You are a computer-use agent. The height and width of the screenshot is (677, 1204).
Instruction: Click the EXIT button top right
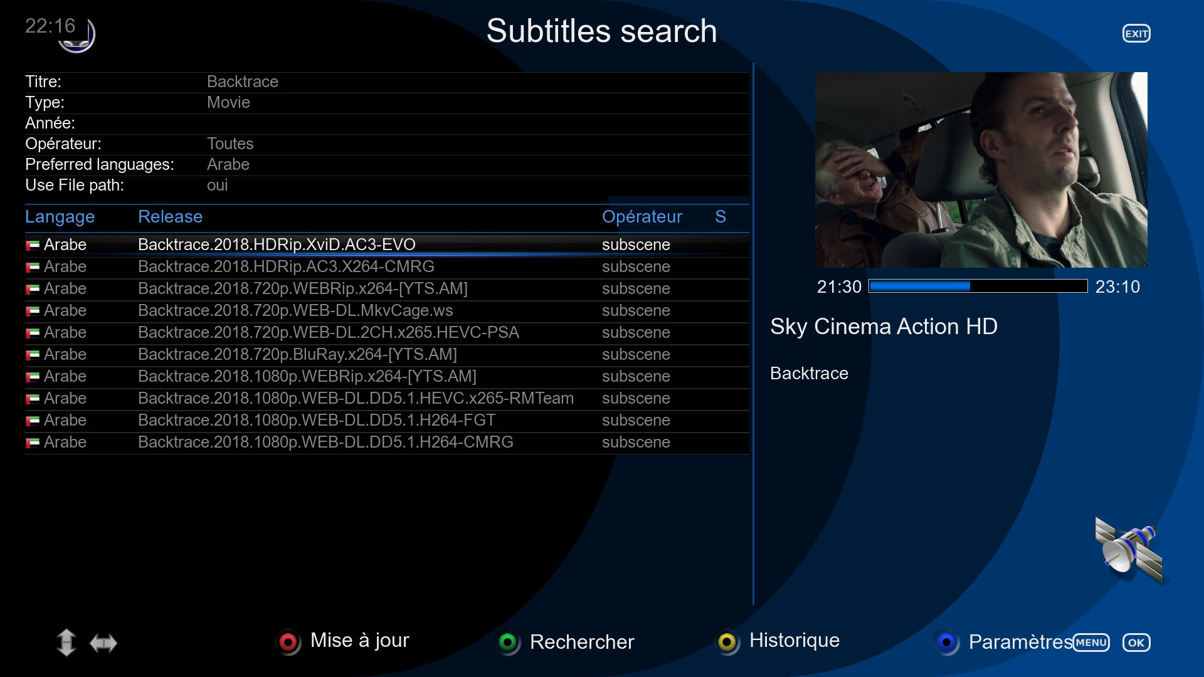pyautogui.click(x=1139, y=33)
